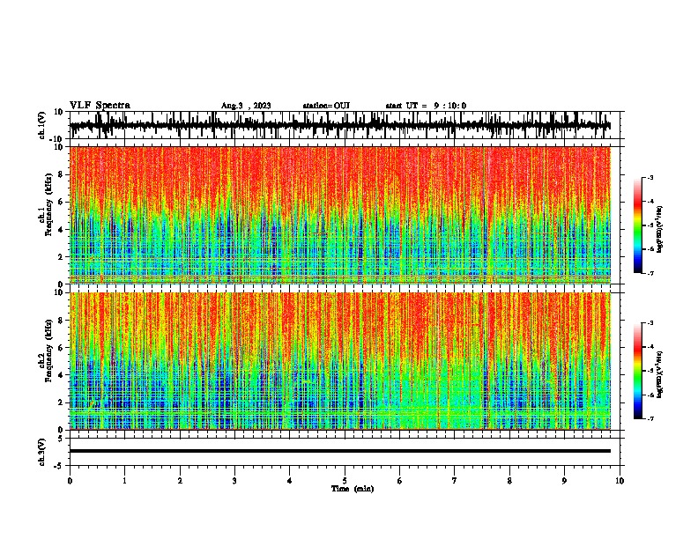Viewport: 698px width, 539px height.
Task: Click the ch.1 voltage waveform trace
Action: (x=340, y=125)
